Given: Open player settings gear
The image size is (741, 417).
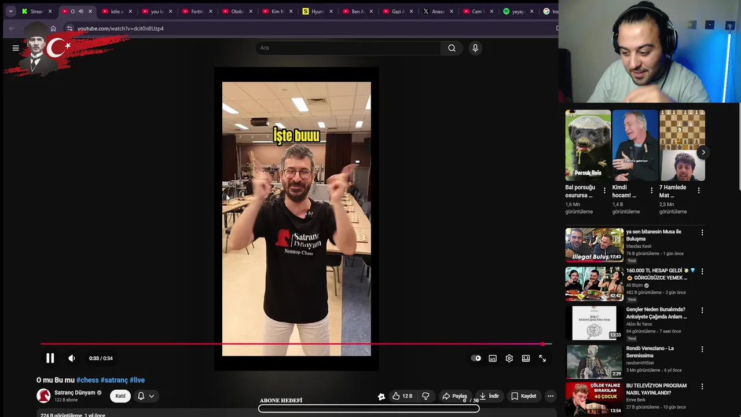Looking at the screenshot, I should click(x=509, y=359).
